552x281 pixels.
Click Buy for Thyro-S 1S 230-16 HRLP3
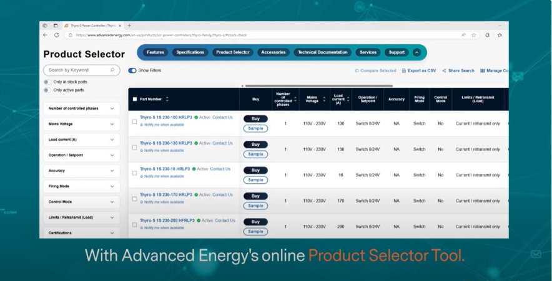[x=255, y=170]
